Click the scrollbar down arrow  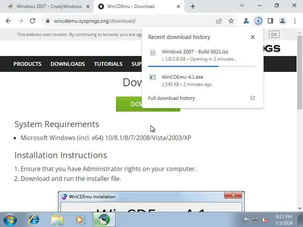point(300,208)
